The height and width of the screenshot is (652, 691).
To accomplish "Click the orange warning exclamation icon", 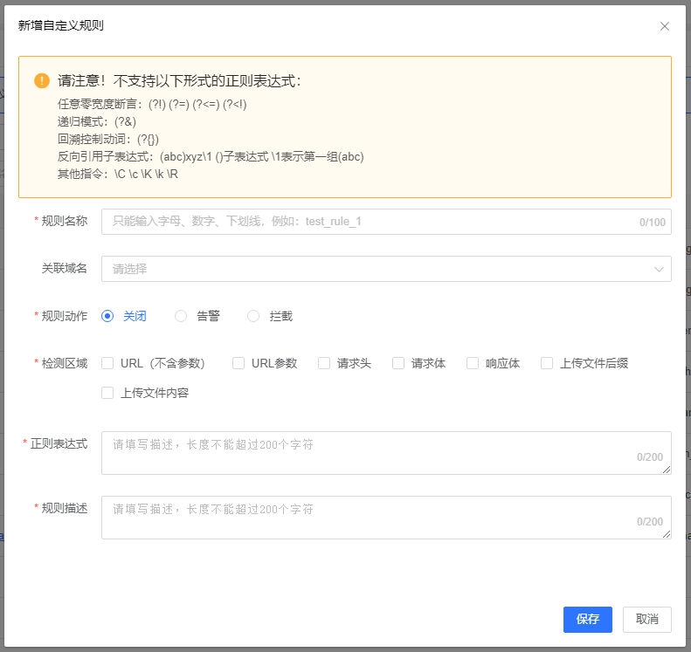I will pyautogui.click(x=42, y=80).
